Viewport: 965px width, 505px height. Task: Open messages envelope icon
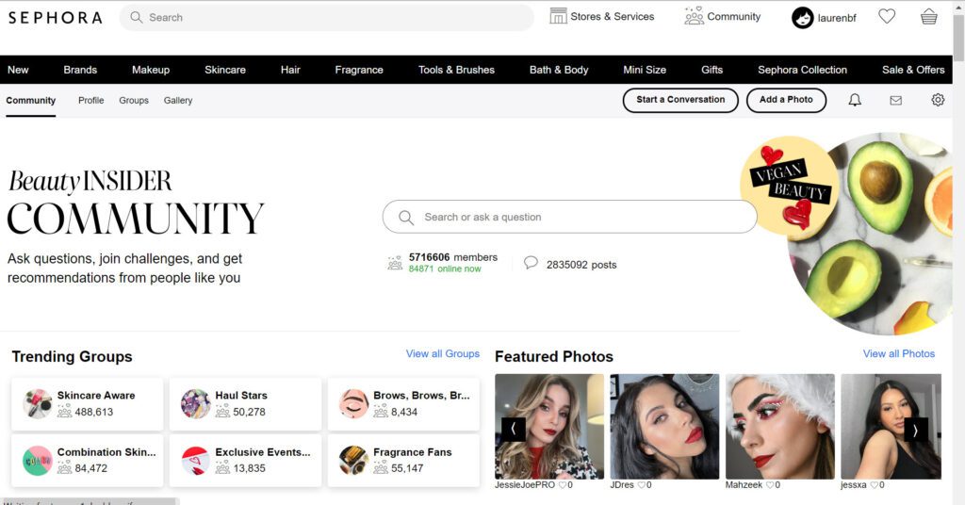click(895, 100)
